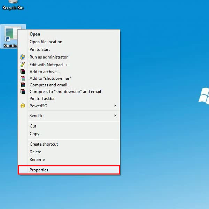The image size is (209, 209).
Task: Choose Add to "shutdown.rar"
Action: (69, 78)
